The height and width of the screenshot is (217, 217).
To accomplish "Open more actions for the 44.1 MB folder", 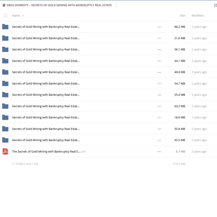I will tap(159, 61).
